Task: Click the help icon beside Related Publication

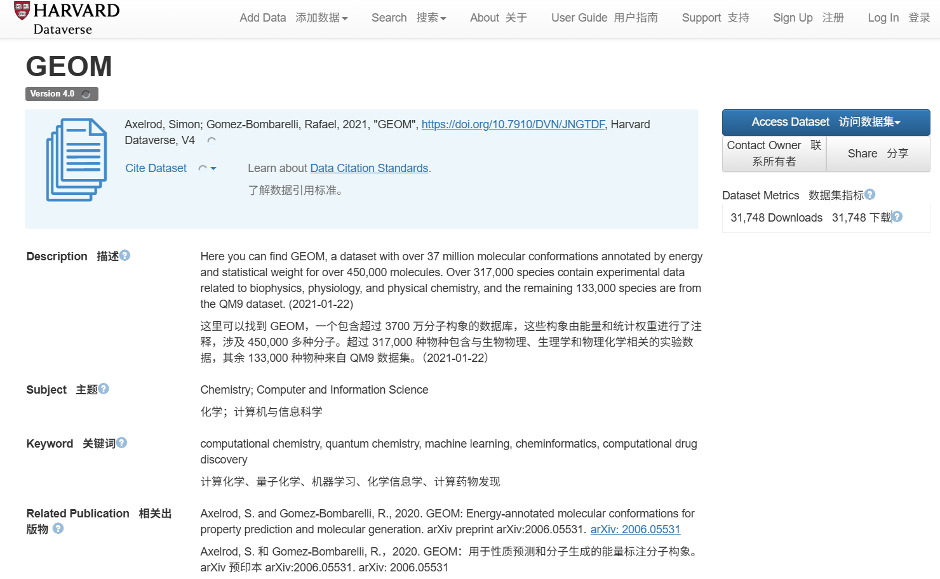Action: [x=58, y=528]
